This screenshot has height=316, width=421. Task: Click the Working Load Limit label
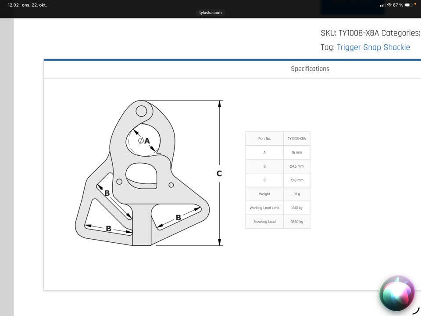coord(264,208)
